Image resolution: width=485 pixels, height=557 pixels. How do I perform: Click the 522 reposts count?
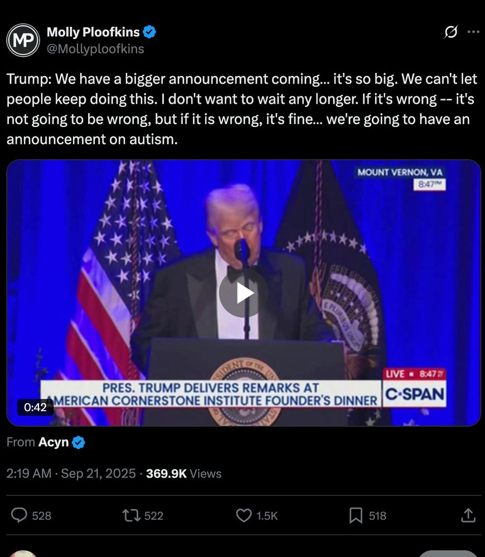click(154, 516)
